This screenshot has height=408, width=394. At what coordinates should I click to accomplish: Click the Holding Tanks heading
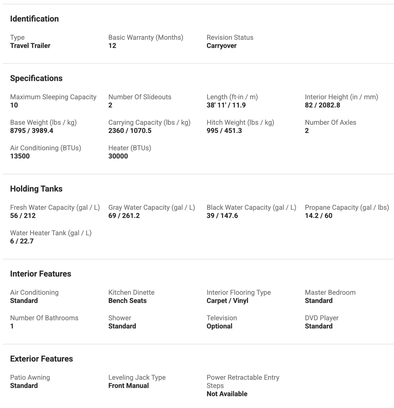[x=36, y=189]
